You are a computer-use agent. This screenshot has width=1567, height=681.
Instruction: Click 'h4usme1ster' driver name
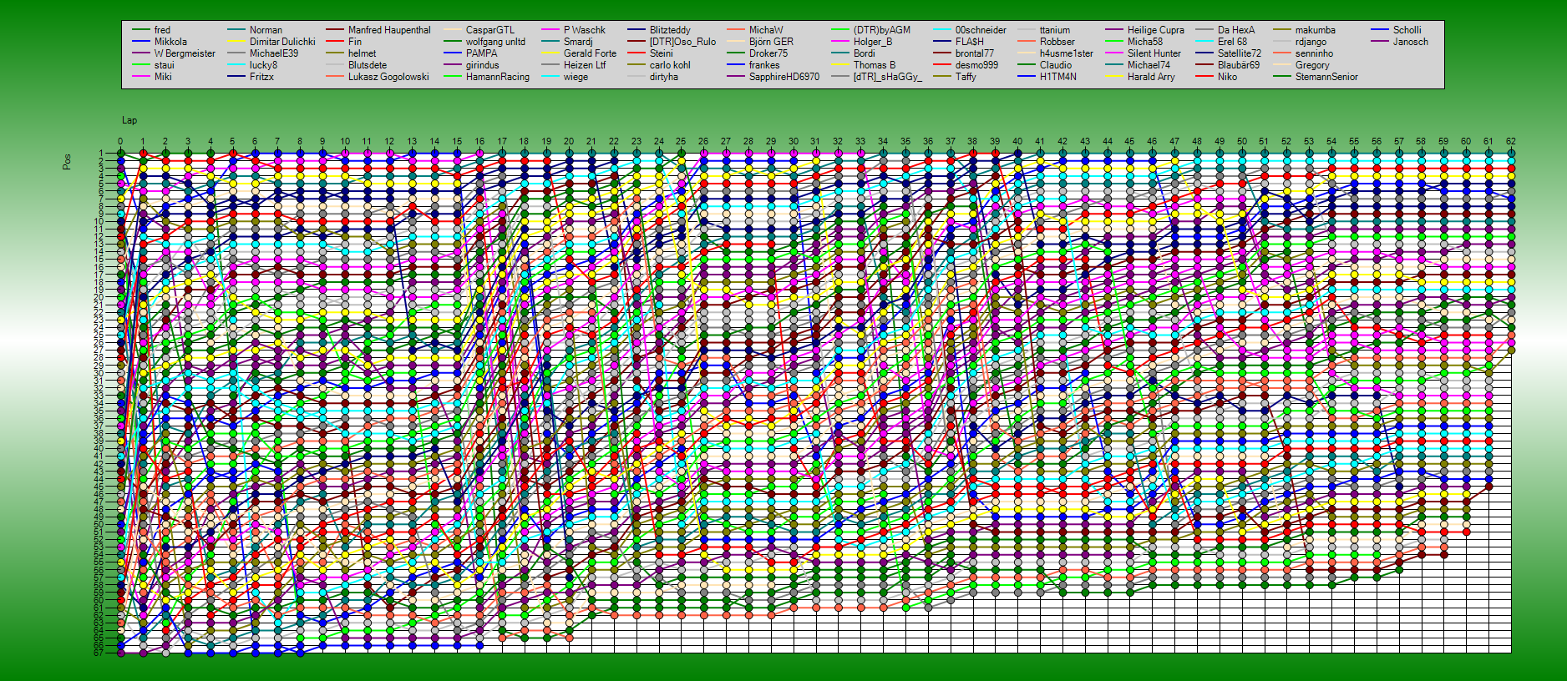(1067, 53)
